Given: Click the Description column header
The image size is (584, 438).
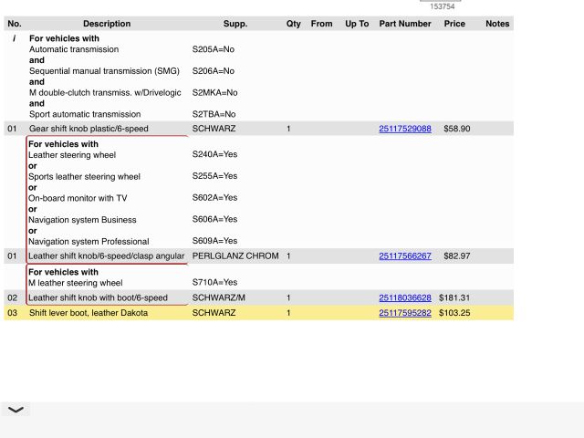Looking at the screenshot, I should click(x=107, y=24).
